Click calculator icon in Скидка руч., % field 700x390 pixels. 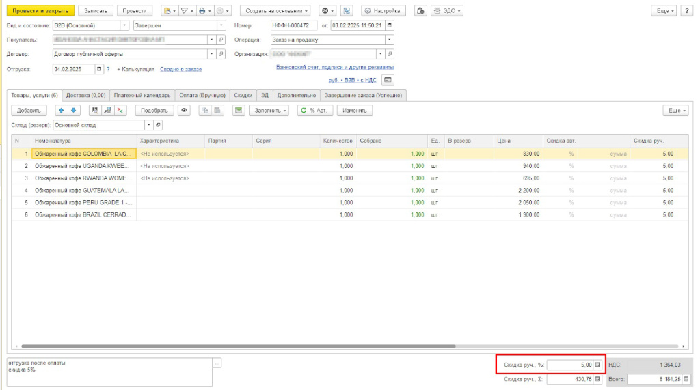597,365
